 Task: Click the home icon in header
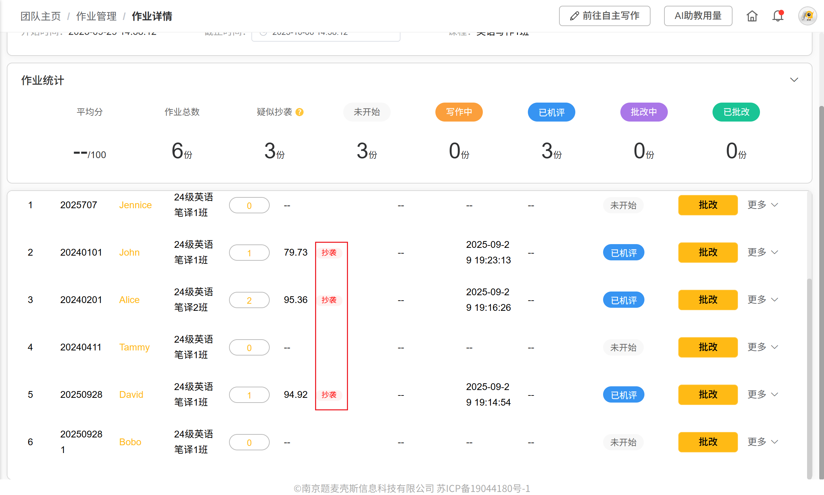pos(752,16)
